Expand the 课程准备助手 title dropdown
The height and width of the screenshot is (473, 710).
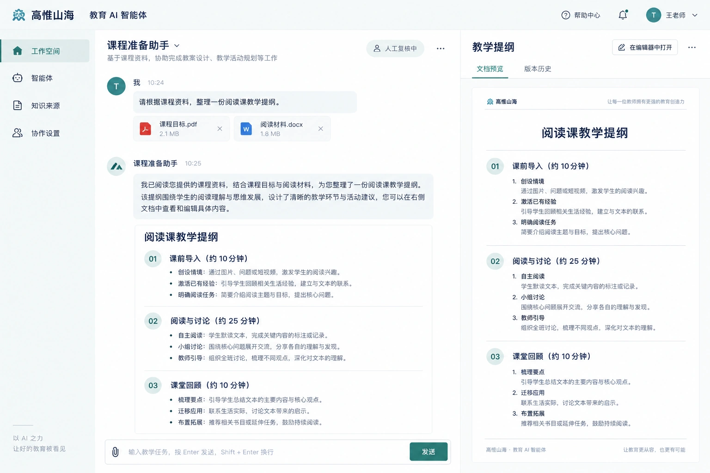click(x=177, y=46)
